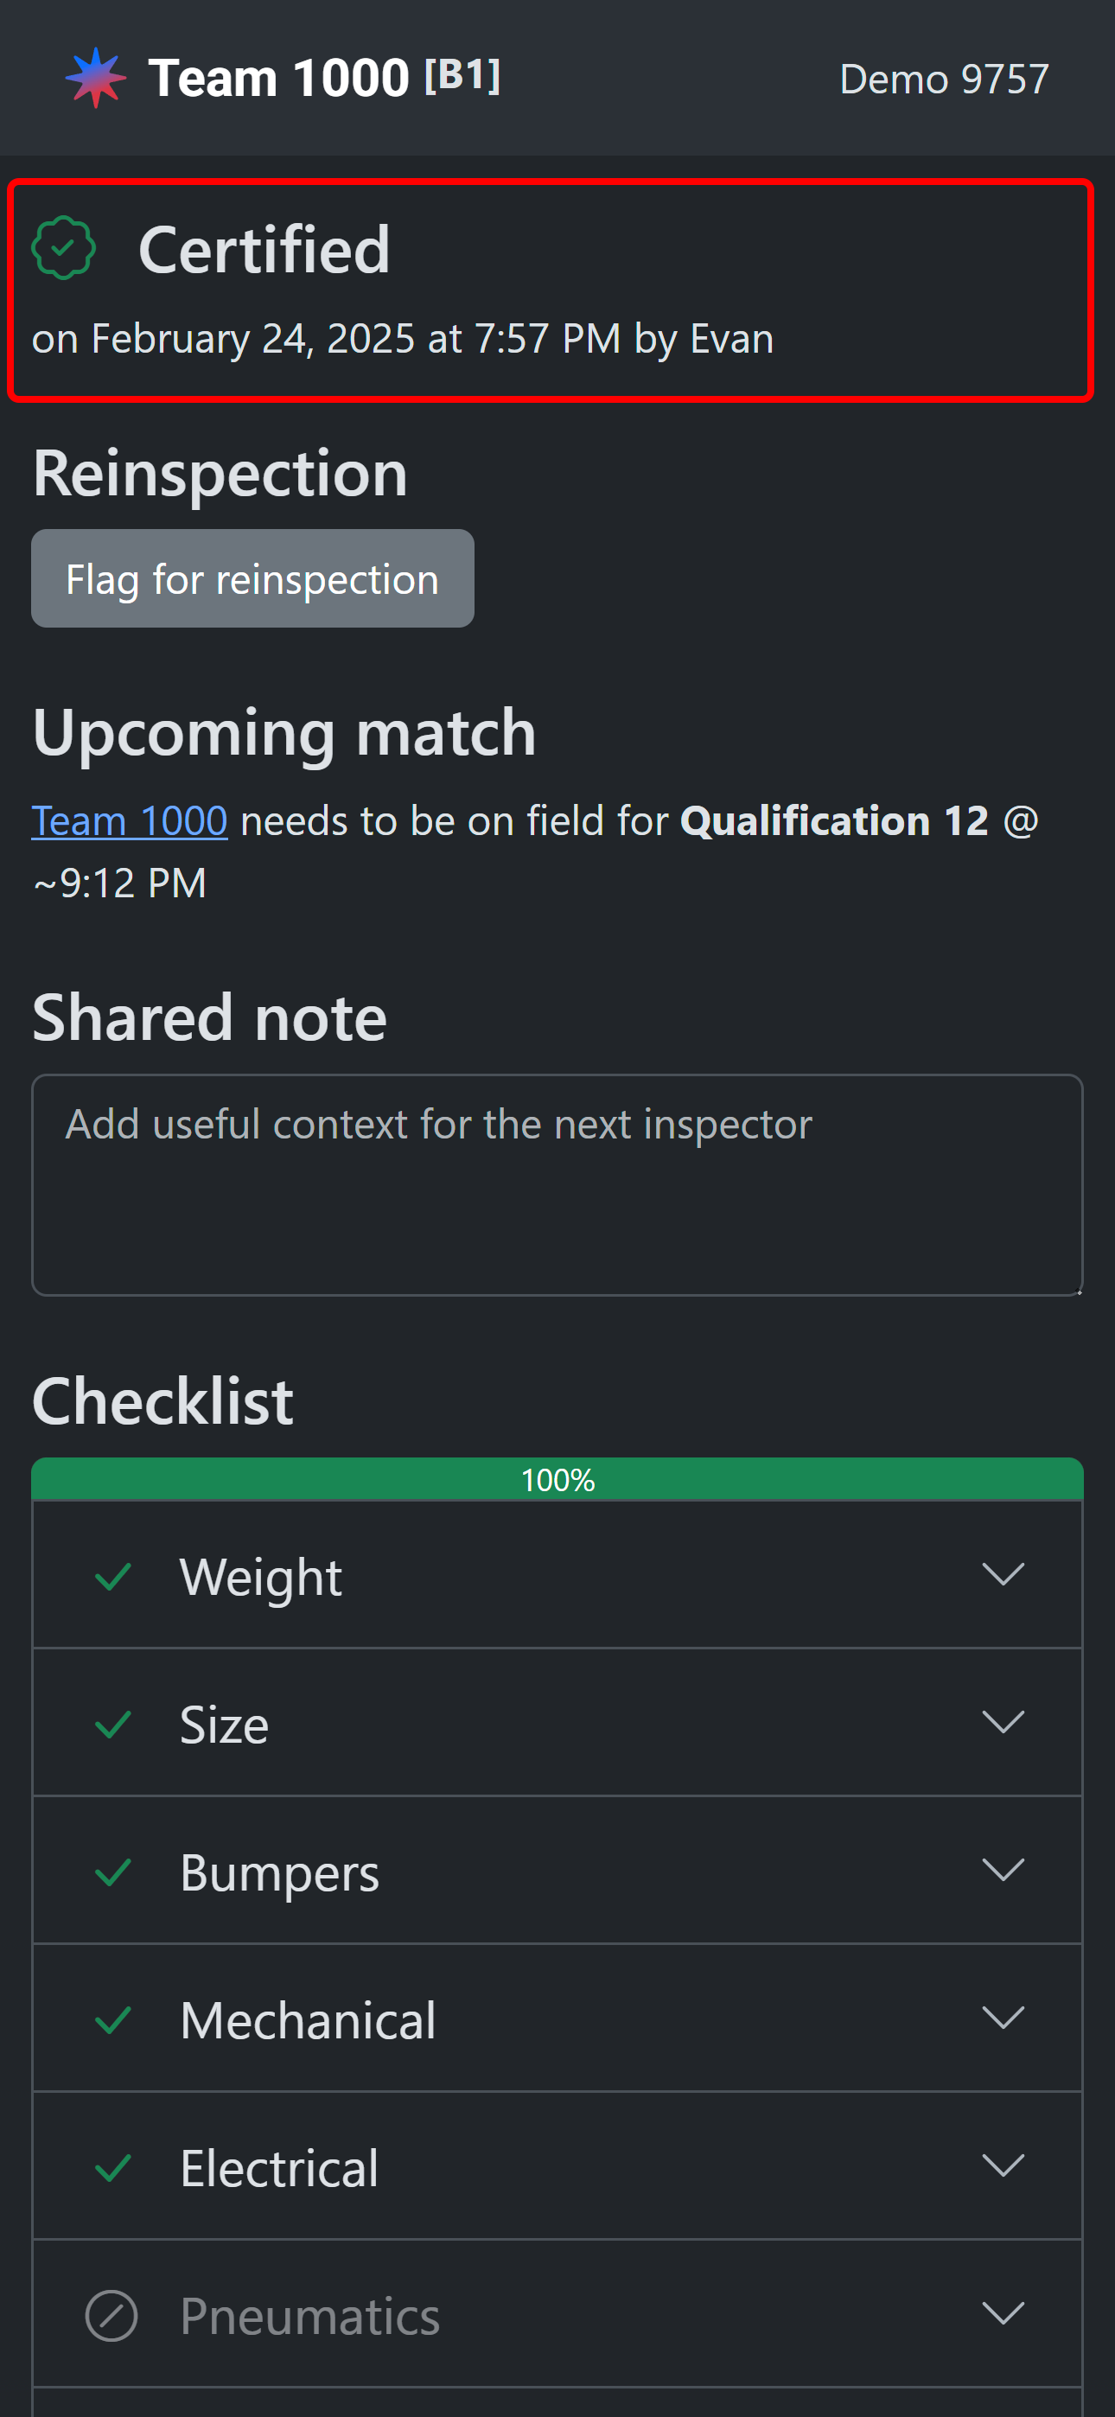
Task: Click the Team 1000 header title
Action: (278, 78)
